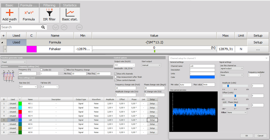Open Output rate dropdown
This screenshot has width=270, height=140.
pos(124,65)
